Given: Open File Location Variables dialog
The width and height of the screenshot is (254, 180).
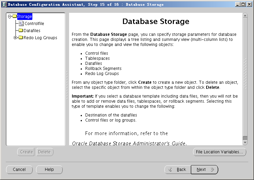Looking at the screenshot, I should pyautogui.click(x=219, y=152).
